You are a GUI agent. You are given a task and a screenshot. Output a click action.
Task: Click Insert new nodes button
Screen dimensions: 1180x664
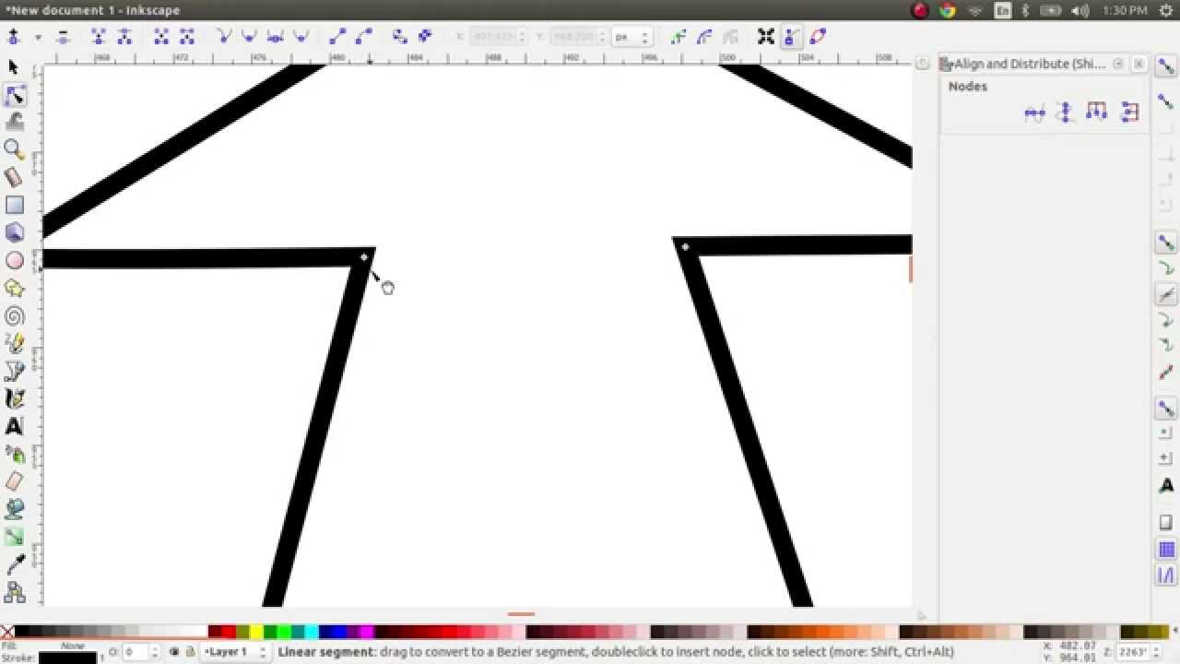click(14, 37)
